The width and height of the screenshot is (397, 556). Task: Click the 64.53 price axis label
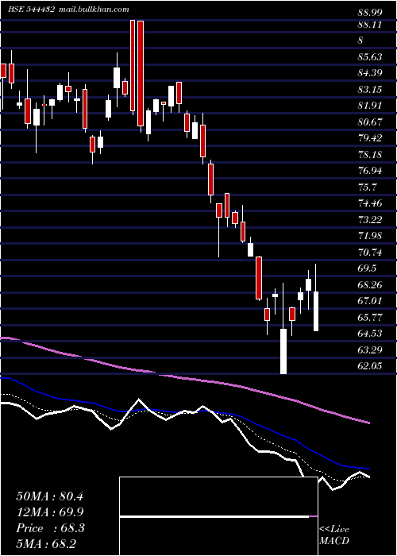(x=370, y=334)
